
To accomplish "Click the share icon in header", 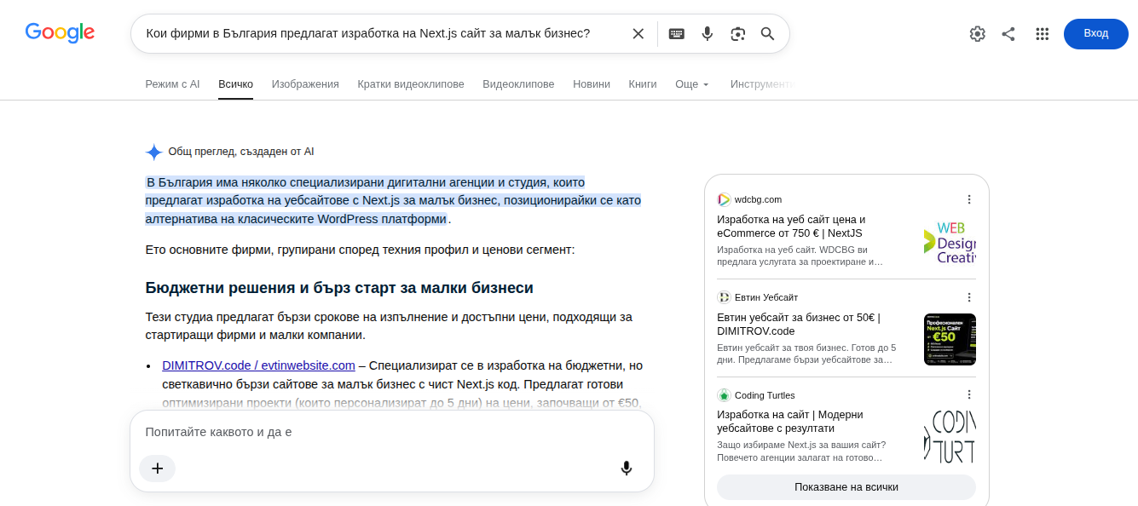I will click(1008, 34).
